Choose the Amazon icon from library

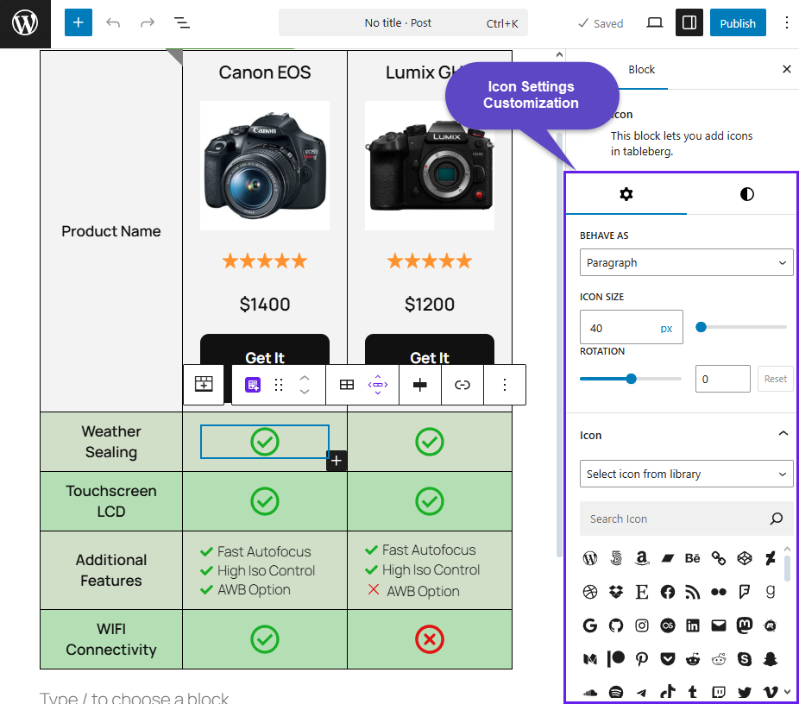642,558
